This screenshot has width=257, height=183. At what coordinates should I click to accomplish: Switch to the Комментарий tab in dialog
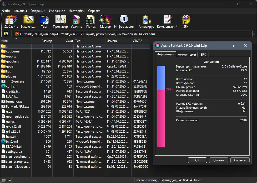187,55
